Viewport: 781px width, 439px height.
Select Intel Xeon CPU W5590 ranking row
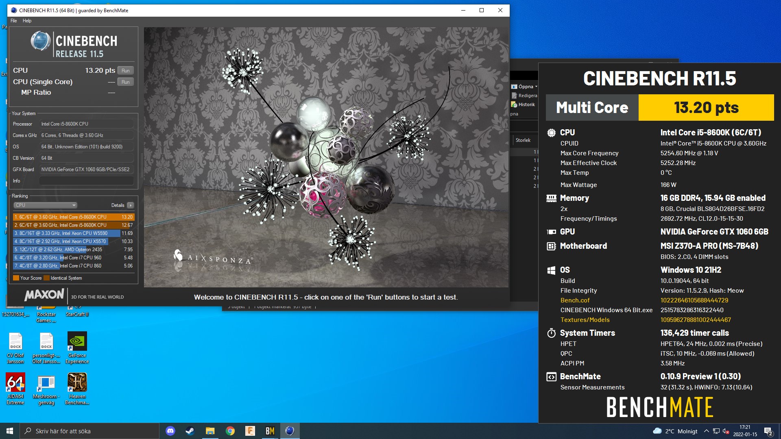pos(74,233)
